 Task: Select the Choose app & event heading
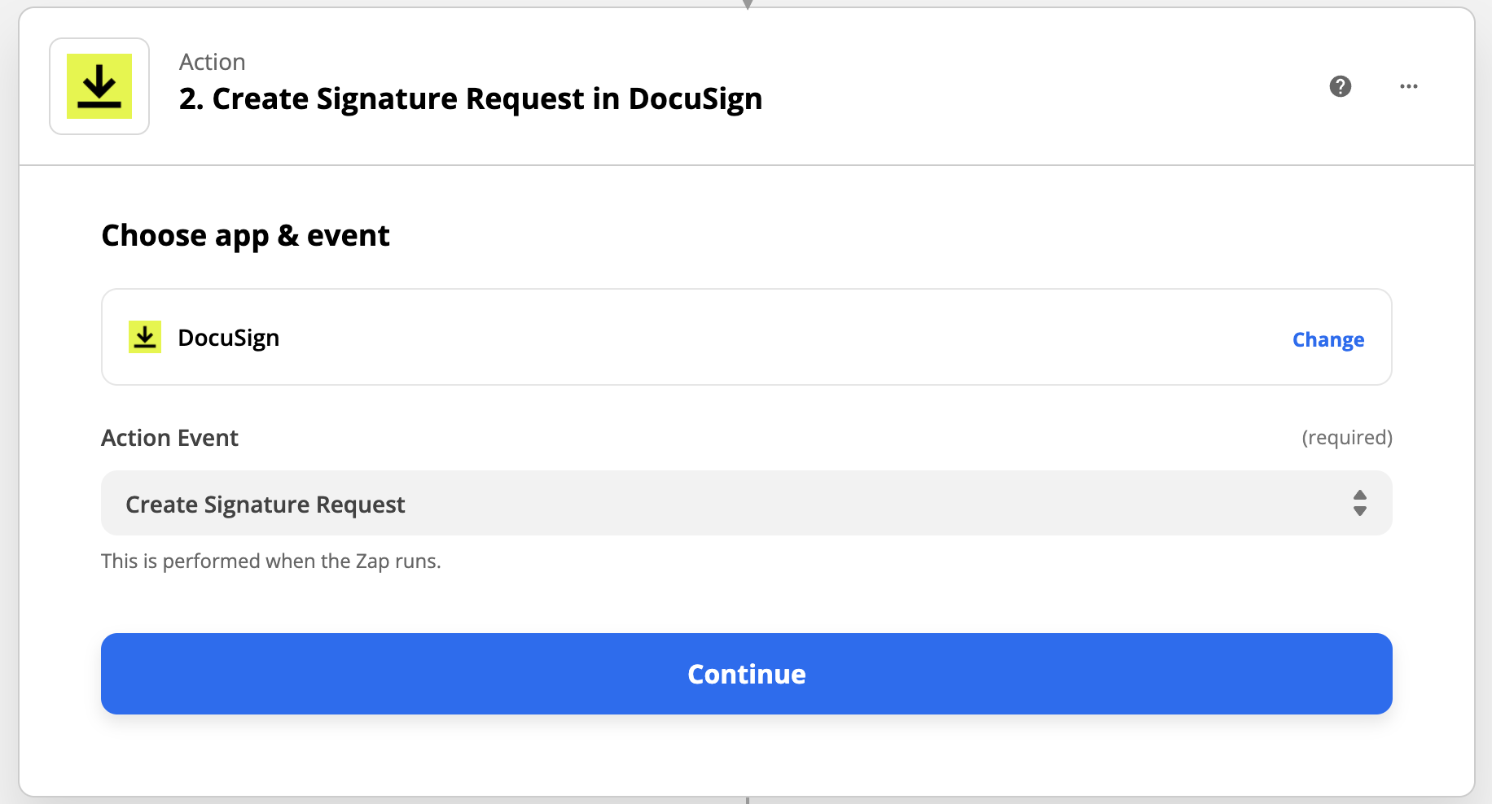pyautogui.click(x=245, y=235)
